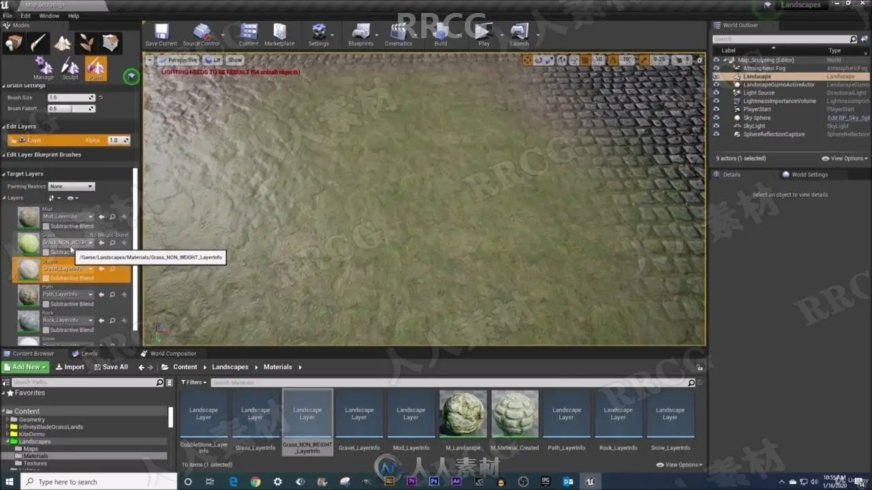The image size is (872, 490).
Task: Open the Help menu
Action: [74, 16]
